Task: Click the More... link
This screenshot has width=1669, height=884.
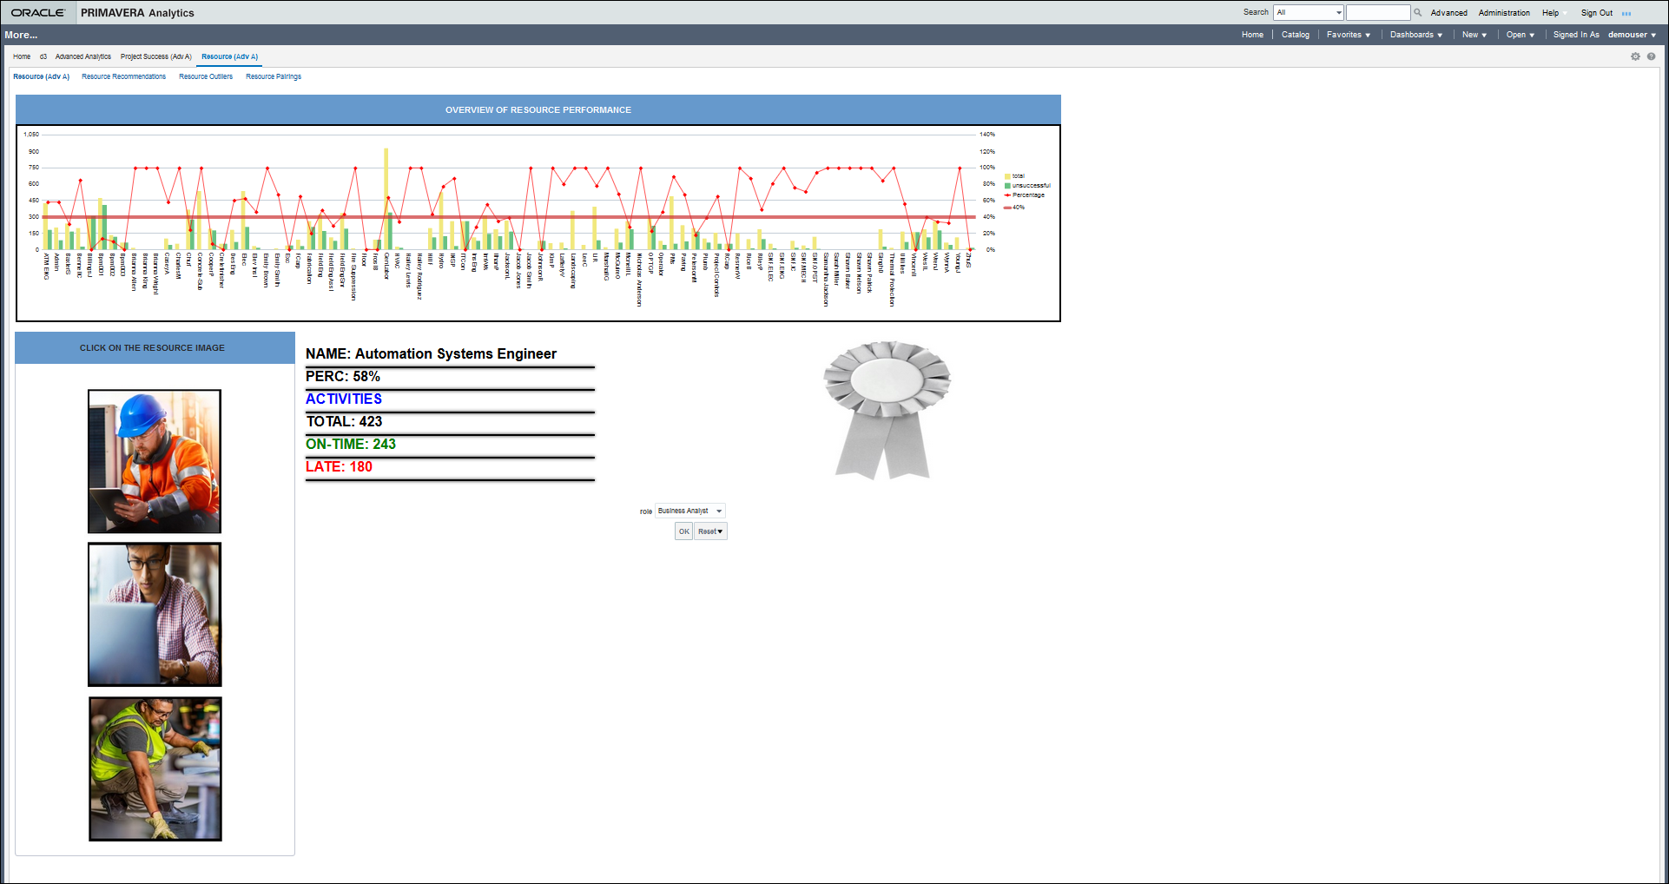Action: (21, 35)
